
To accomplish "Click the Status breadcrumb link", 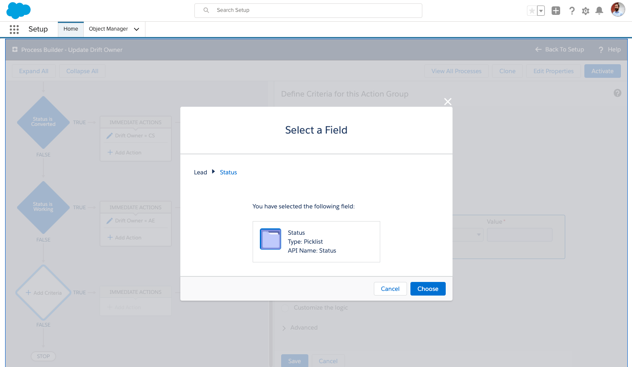I will (x=228, y=172).
